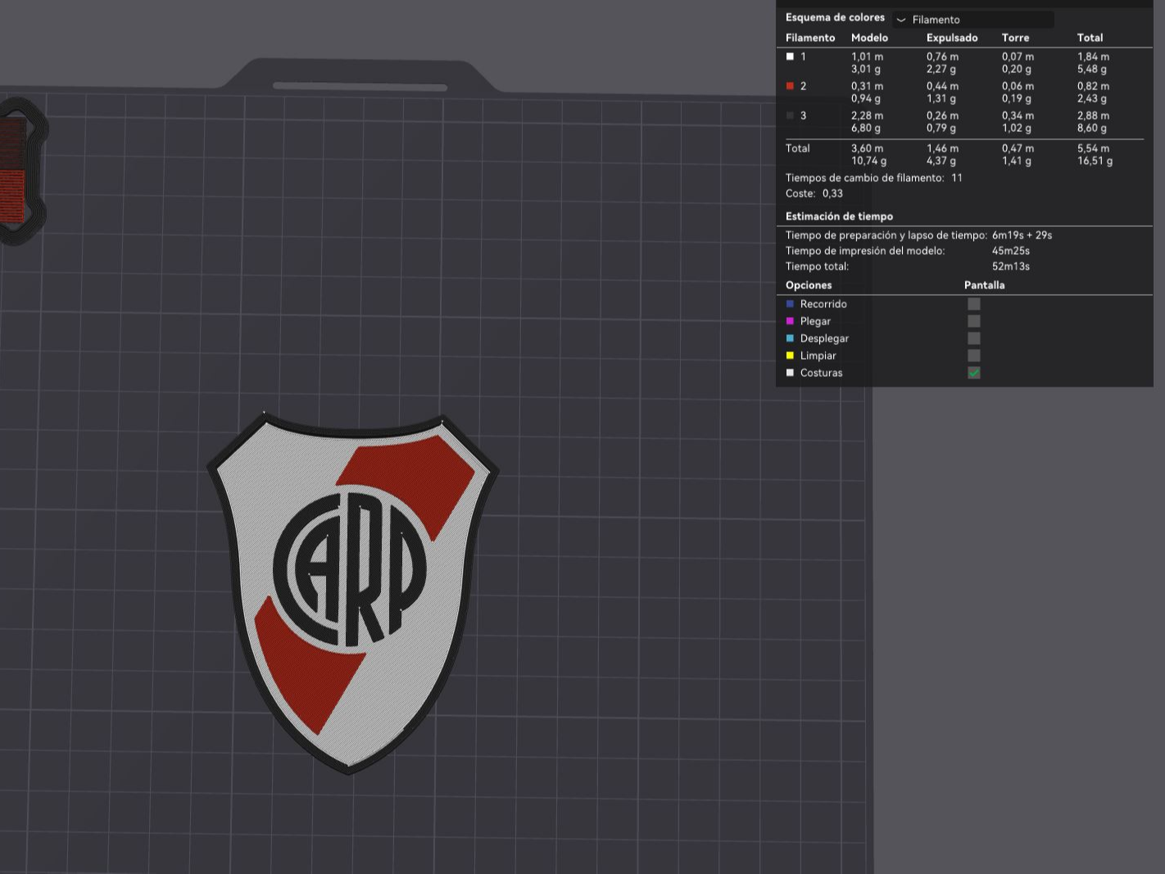Select the River Plate shield model on the plate
The height and width of the screenshot is (874, 1165).
(x=352, y=594)
